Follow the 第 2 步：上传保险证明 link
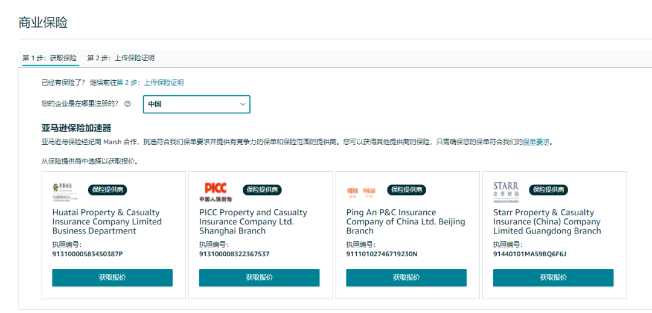652x313 pixels. 150,82
